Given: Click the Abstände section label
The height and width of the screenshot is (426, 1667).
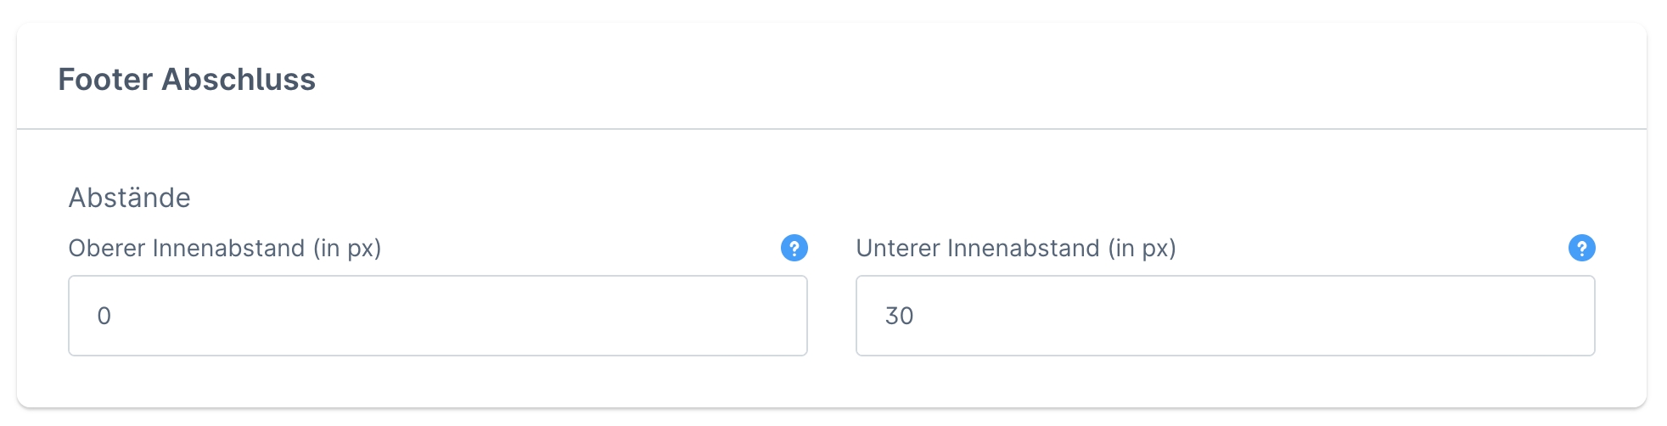Looking at the screenshot, I should tap(129, 198).
